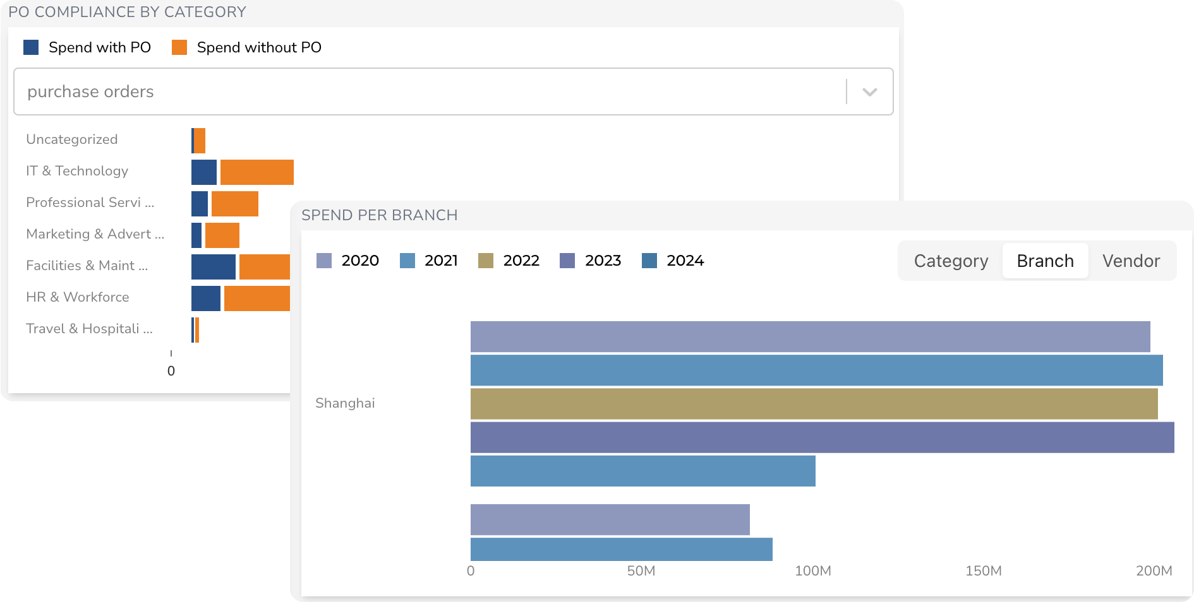Click Uncategorized orange without-PO bar

(x=200, y=141)
